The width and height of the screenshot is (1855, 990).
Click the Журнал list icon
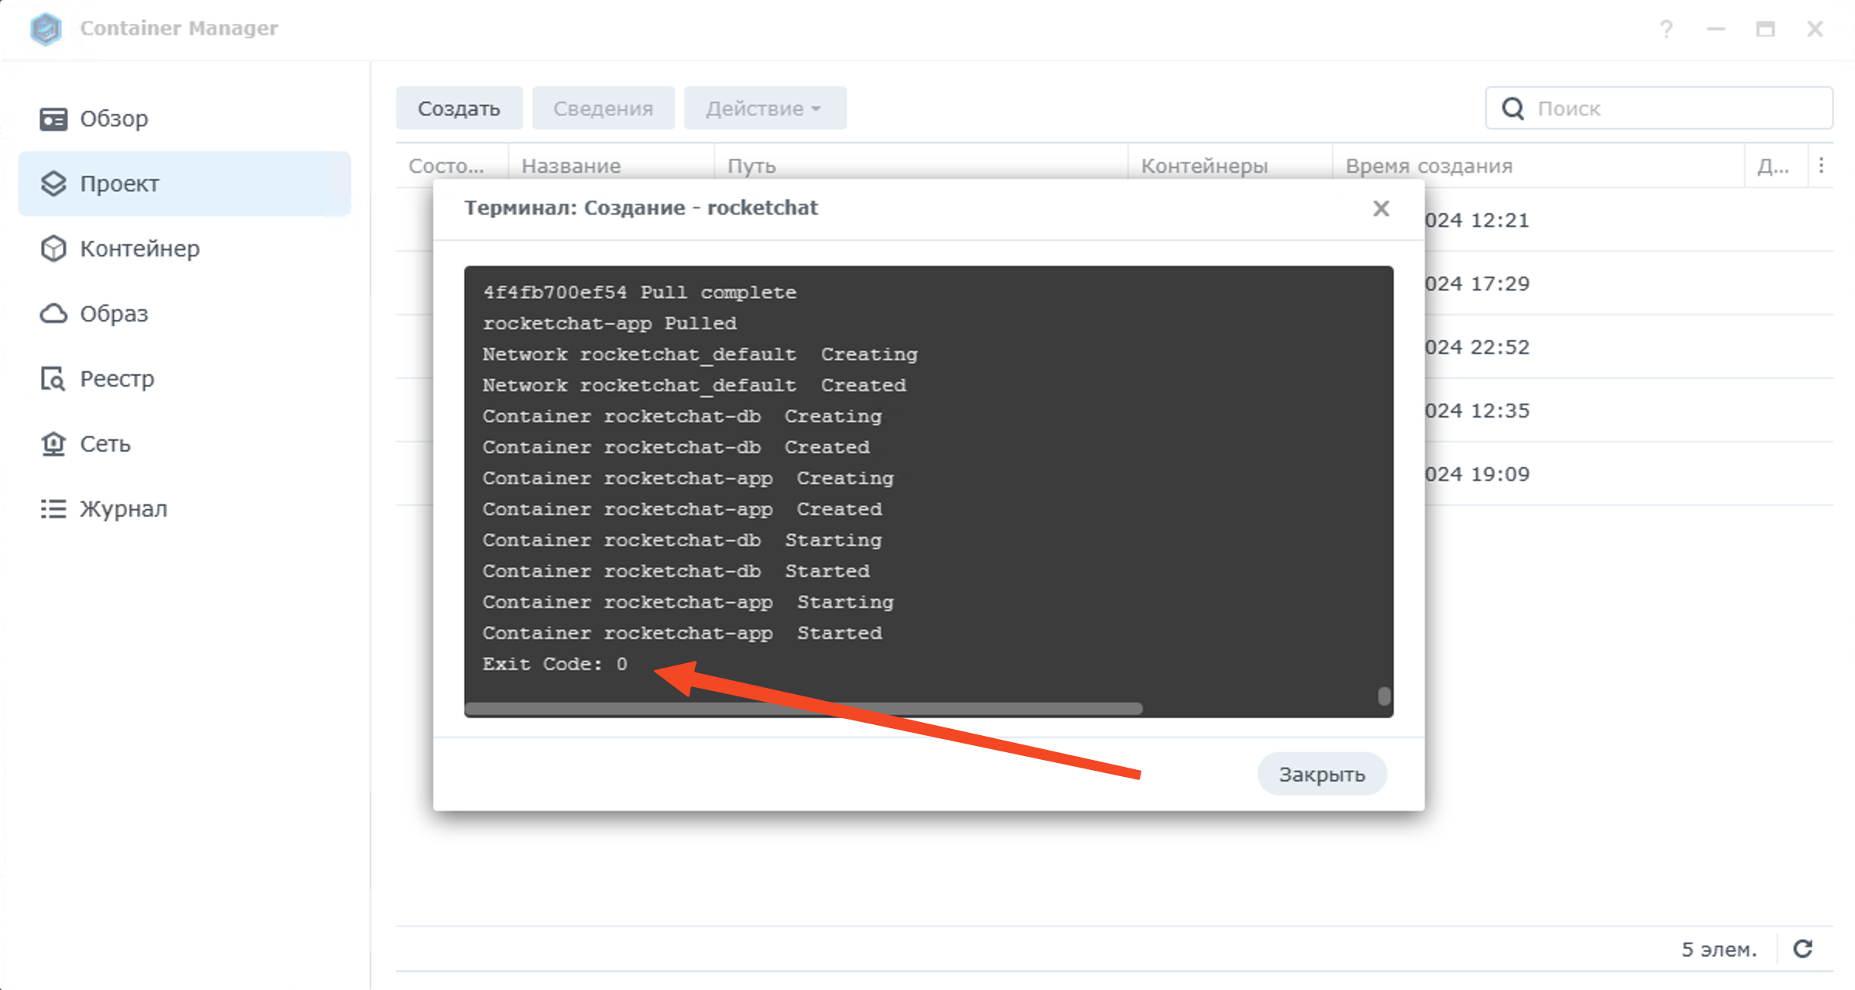53,509
